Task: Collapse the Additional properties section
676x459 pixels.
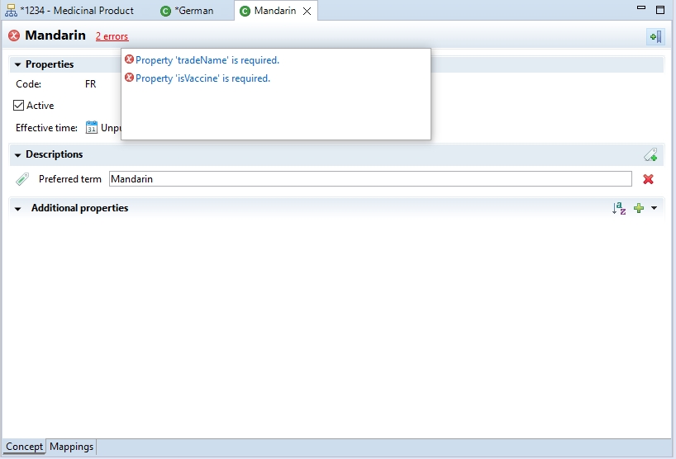Action: pyautogui.click(x=17, y=209)
